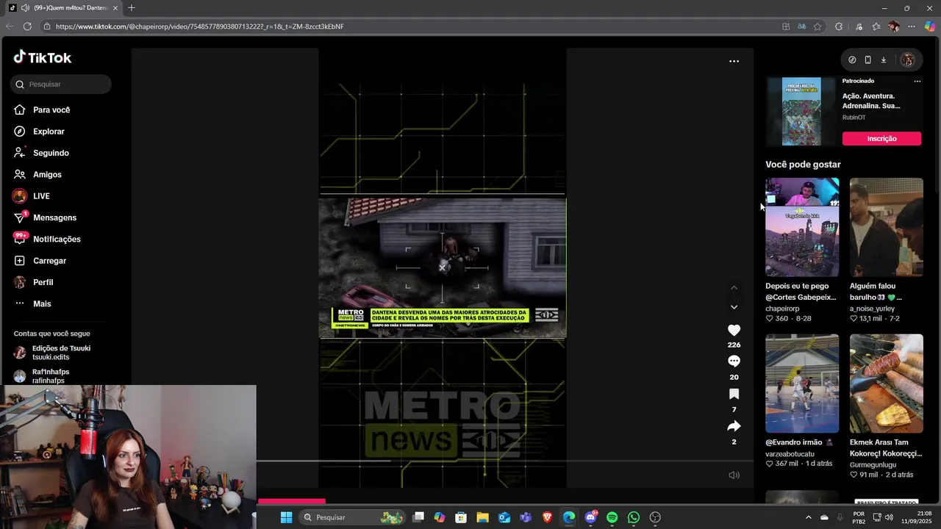941x529 pixels.
Task: Open browser favorites list icon
Action: pyautogui.click(x=876, y=26)
